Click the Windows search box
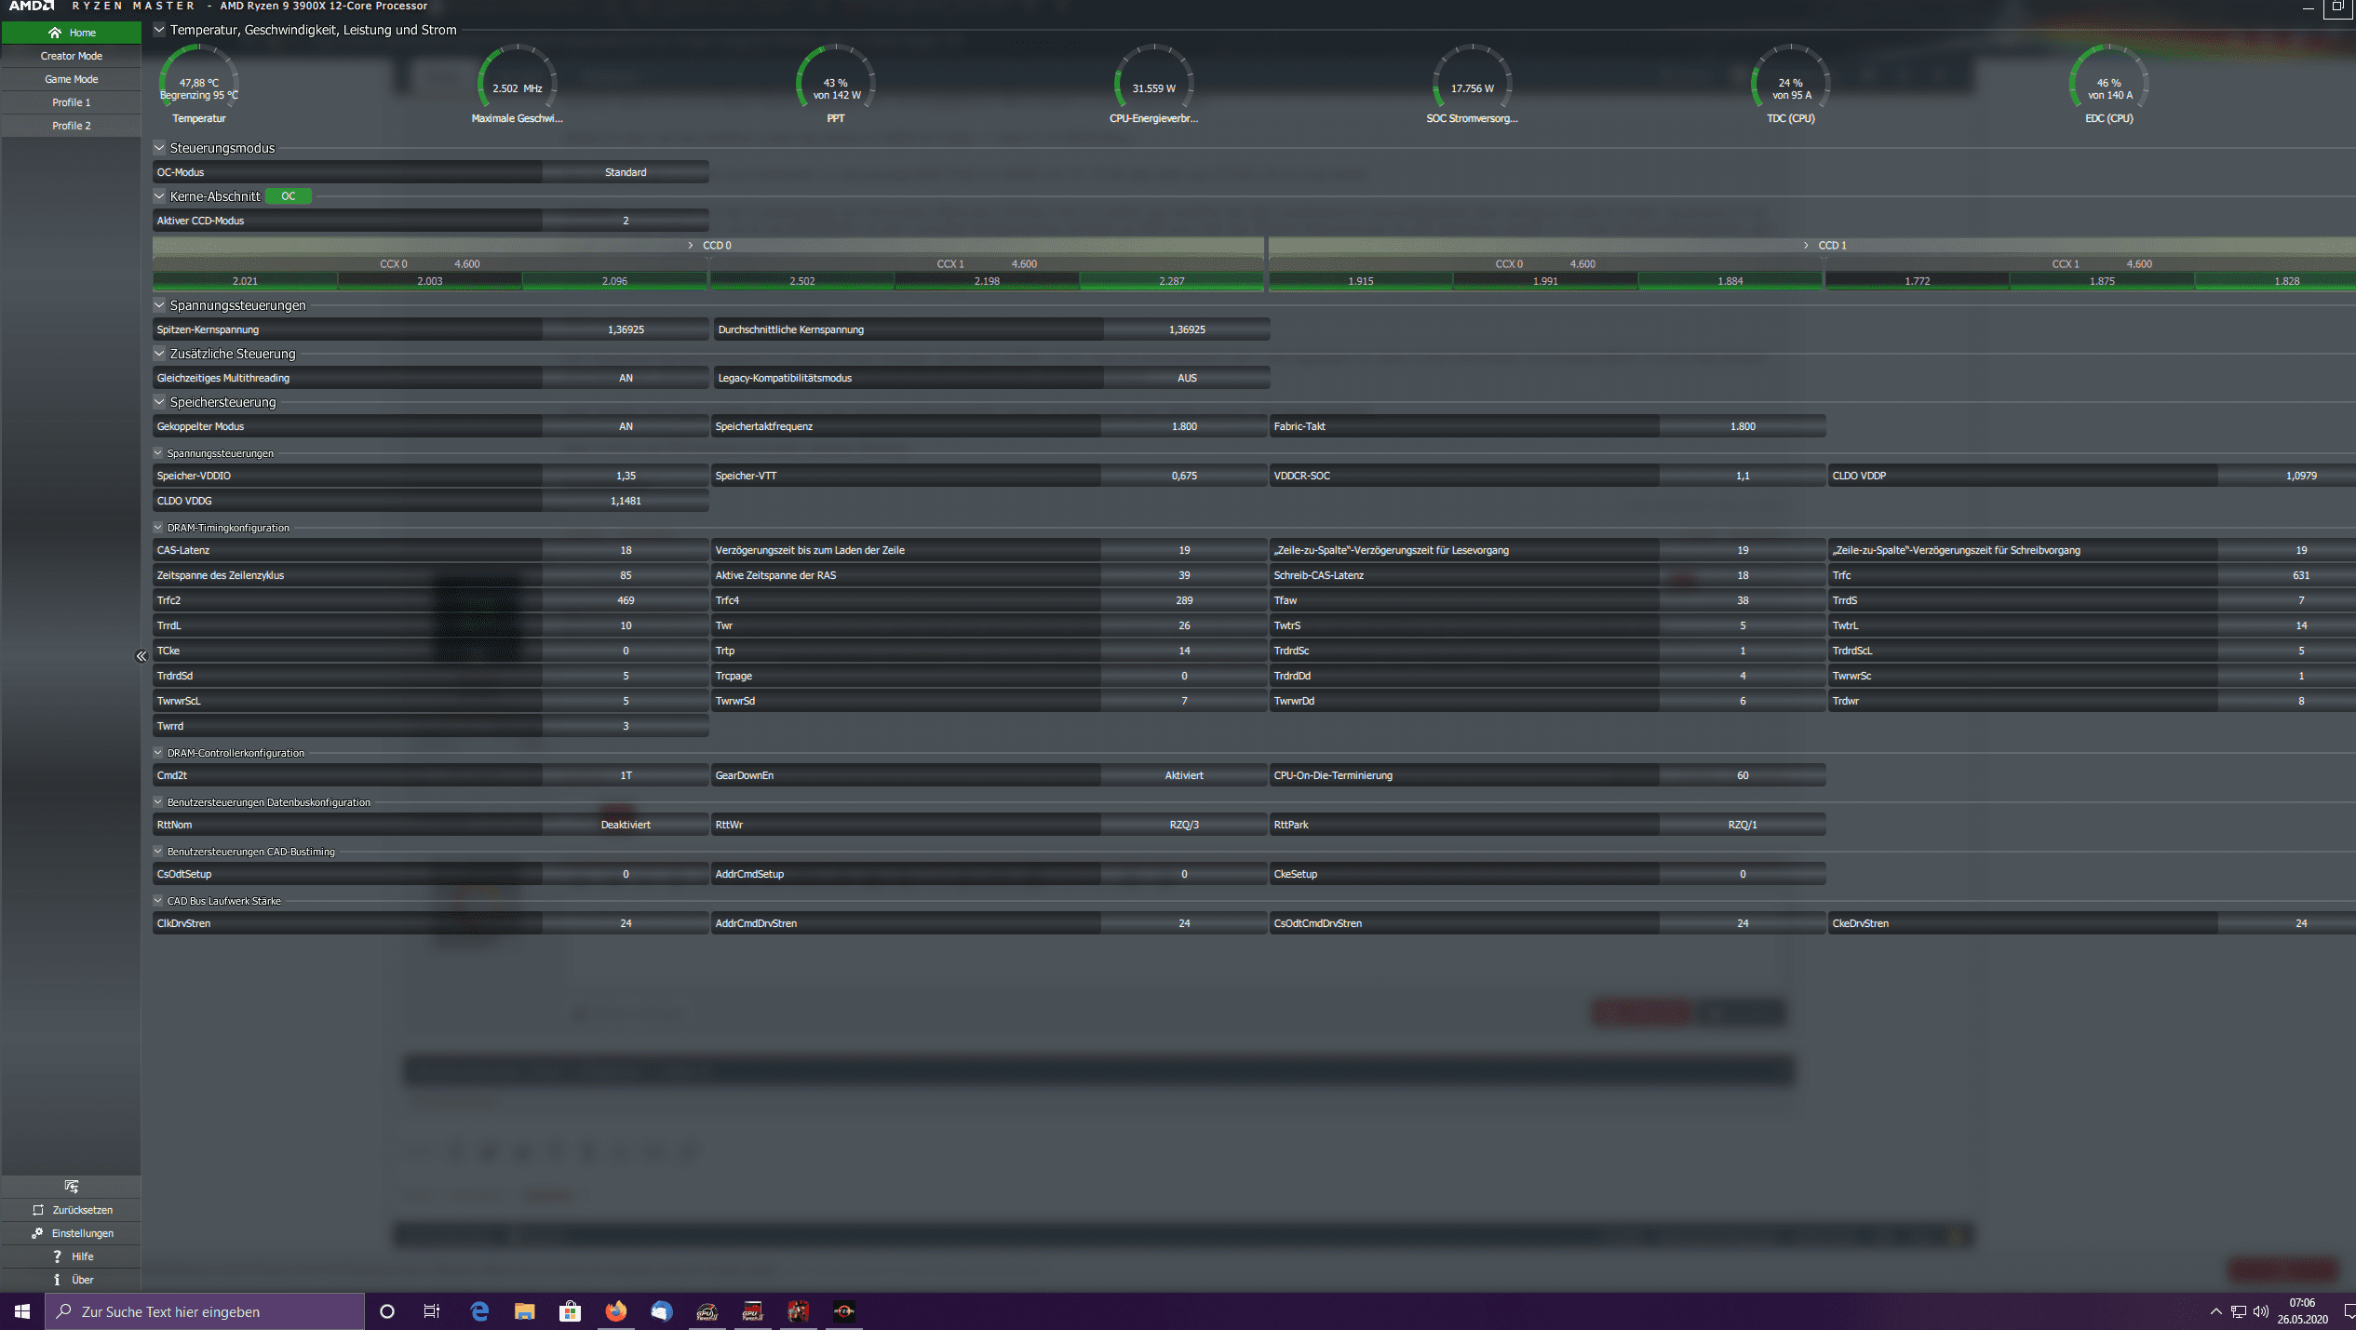Image resolution: width=2356 pixels, height=1330 pixels. 205,1311
